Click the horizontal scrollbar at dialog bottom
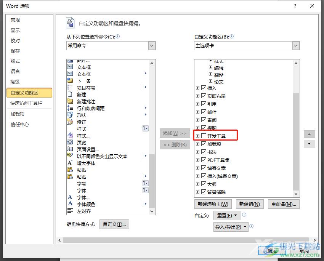Image resolution: width=324 pixels, height=261 pixels. point(186,240)
